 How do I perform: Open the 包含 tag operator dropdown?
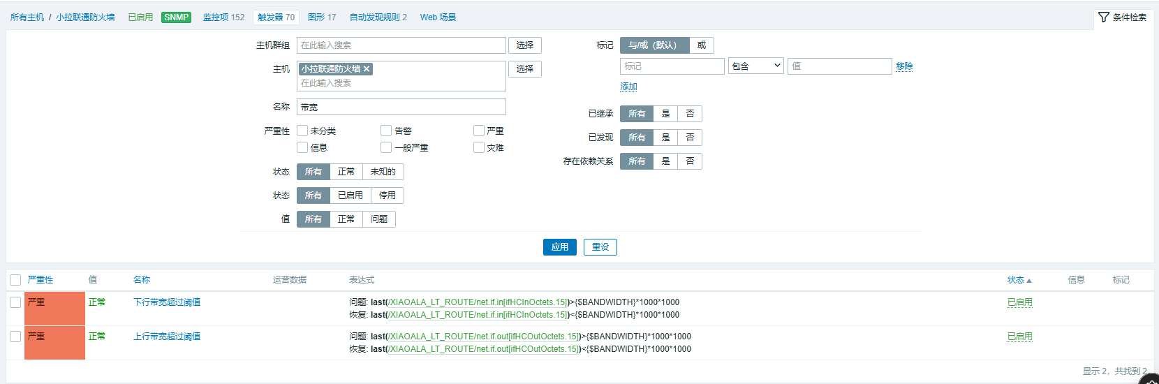756,66
